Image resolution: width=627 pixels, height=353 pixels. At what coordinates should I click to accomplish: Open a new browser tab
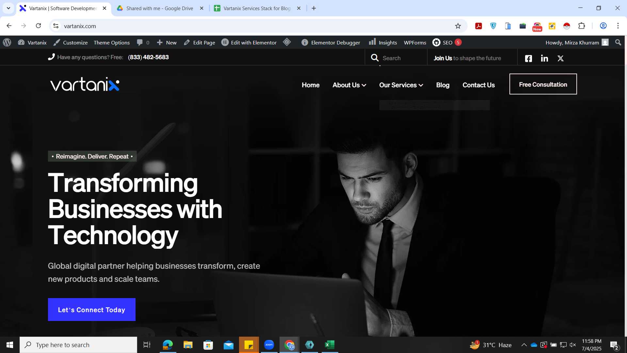coord(314,8)
